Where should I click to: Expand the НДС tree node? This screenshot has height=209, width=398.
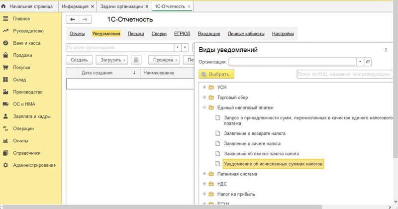point(204,184)
